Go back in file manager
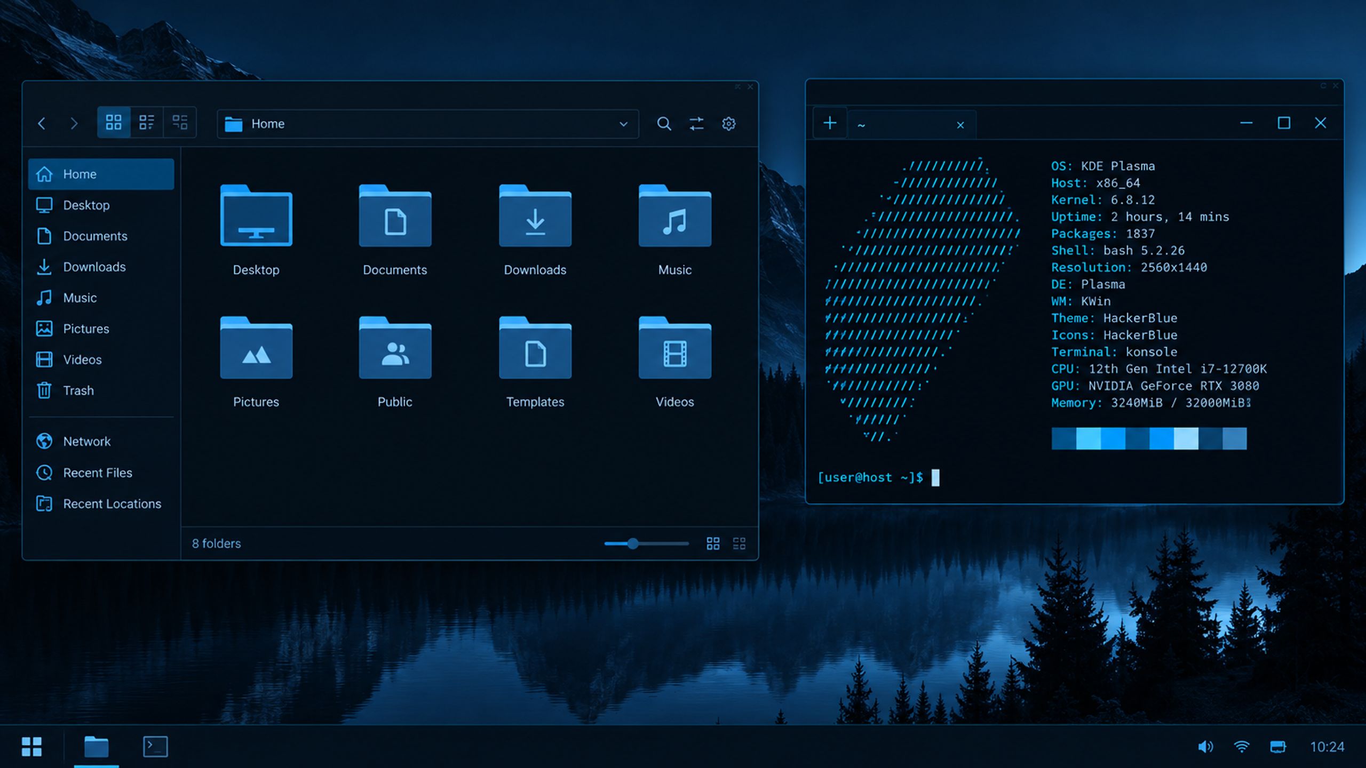This screenshot has height=768, width=1366. click(x=42, y=124)
